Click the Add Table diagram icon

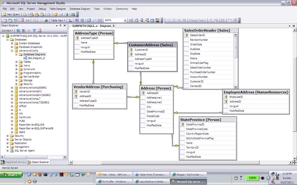point(10,20)
